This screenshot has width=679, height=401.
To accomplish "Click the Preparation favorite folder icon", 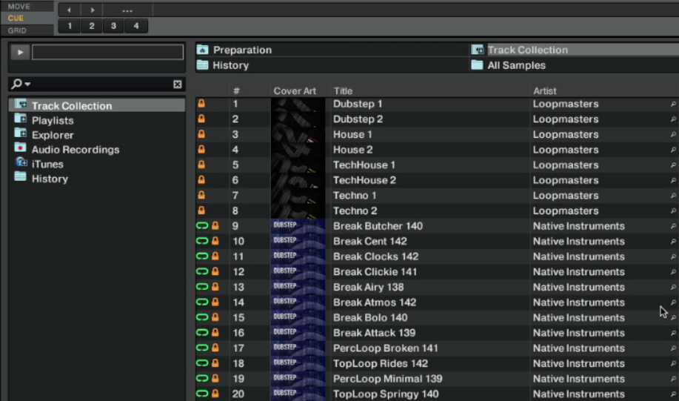I will tap(203, 50).
